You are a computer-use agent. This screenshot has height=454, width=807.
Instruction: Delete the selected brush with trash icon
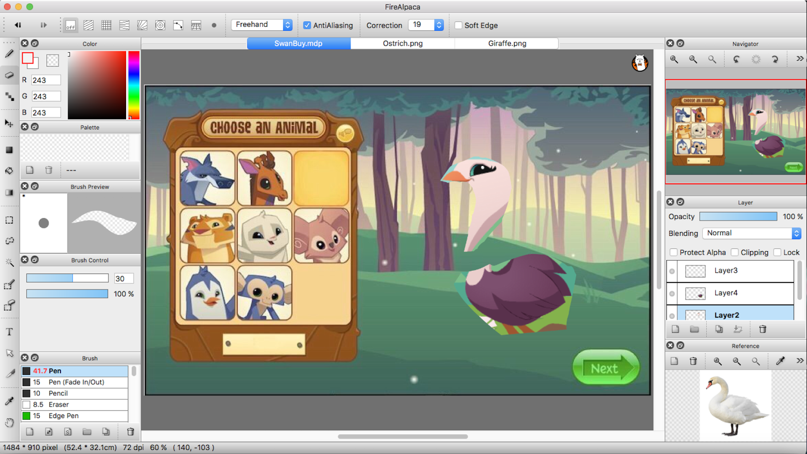[131, 431]
